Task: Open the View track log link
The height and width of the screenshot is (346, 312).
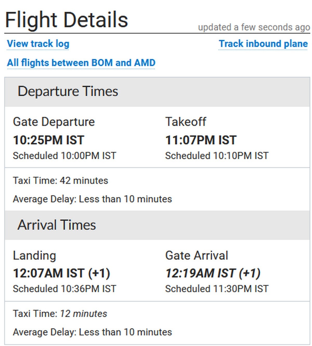Action: click(x=38, y=44)
